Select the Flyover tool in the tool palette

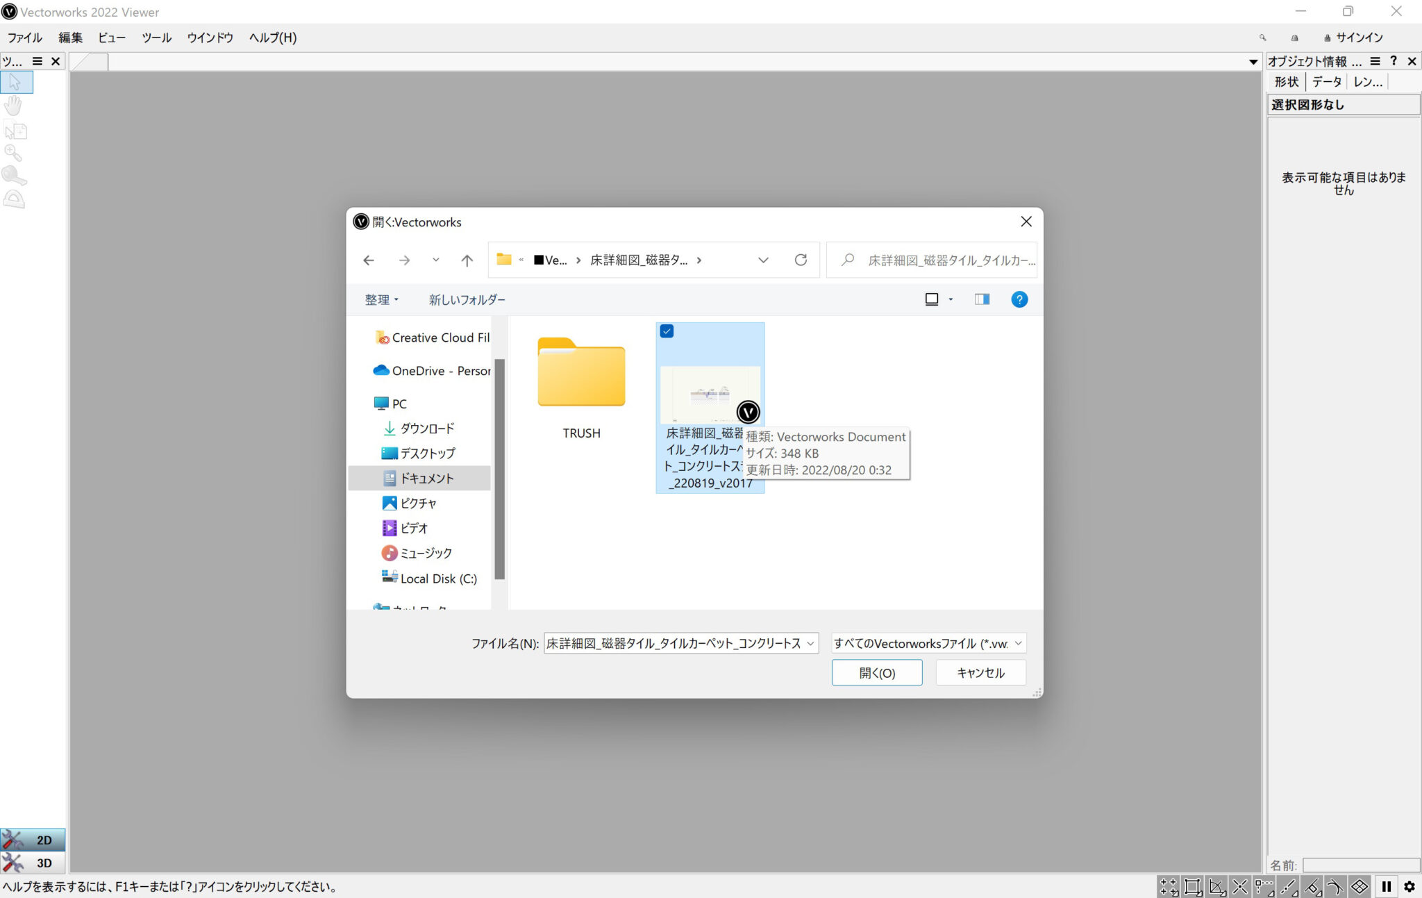tap(15, 176)
